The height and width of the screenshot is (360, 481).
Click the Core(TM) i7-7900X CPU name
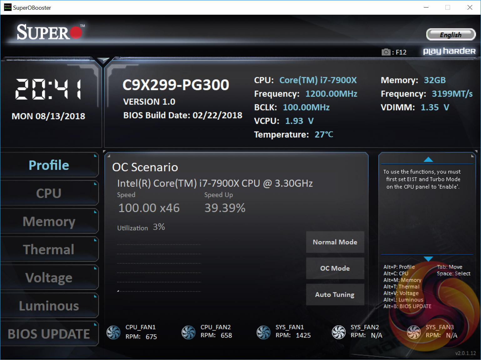(x=318, y=80)
